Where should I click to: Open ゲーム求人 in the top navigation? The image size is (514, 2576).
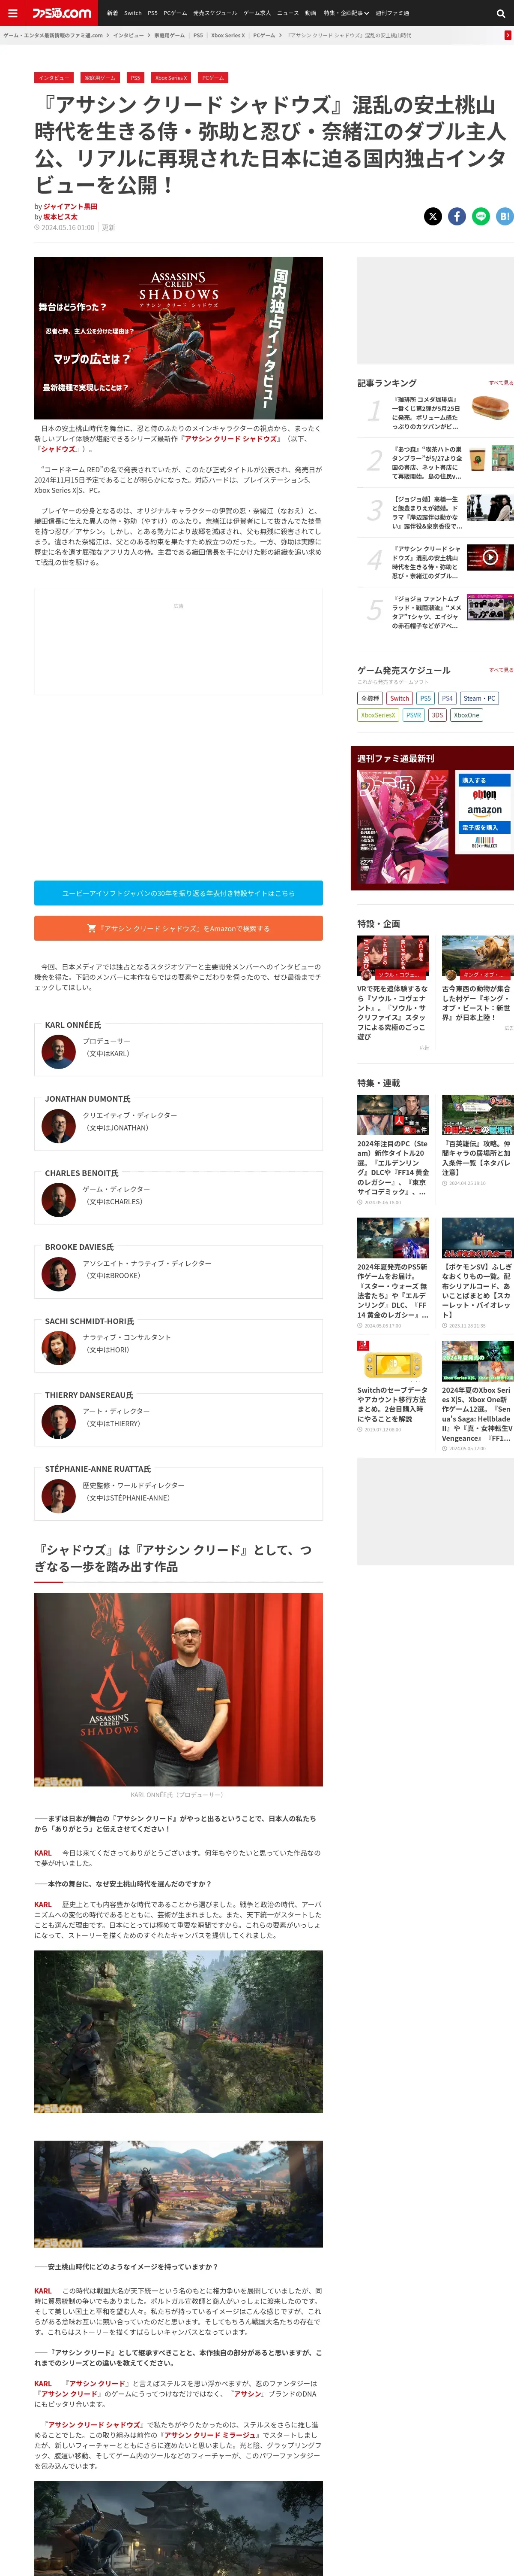coord(257,13)
